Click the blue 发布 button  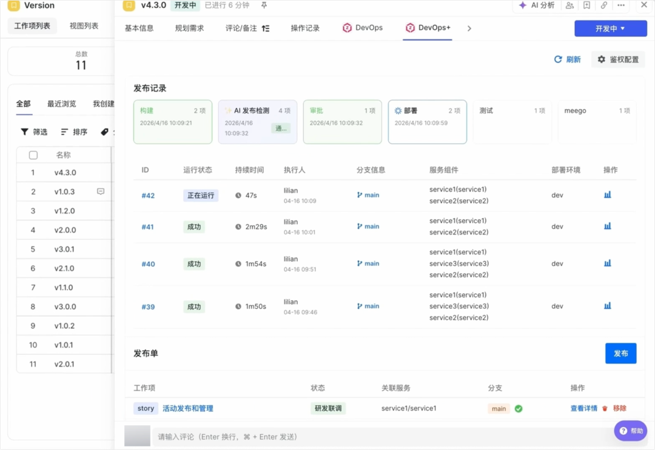coord(621,353)
